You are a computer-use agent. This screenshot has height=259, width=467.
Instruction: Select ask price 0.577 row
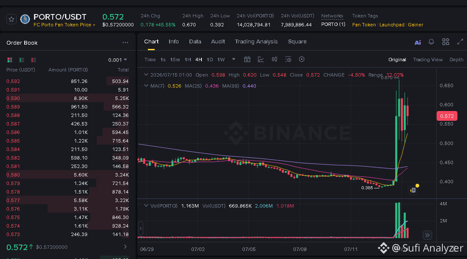pyautogui.click(x=68, y=200)
